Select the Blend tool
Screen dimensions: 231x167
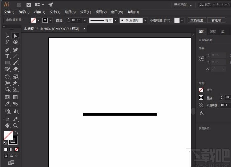click(15, 104)
